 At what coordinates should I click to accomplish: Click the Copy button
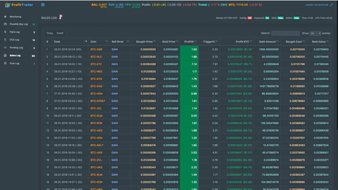[x=49, y=33]
